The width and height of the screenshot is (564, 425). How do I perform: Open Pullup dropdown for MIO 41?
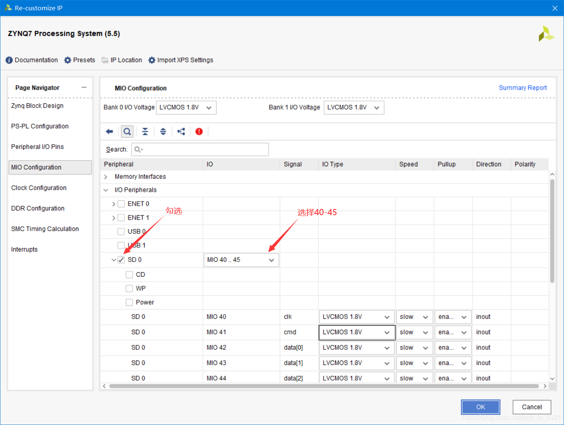tap(453, 332)
